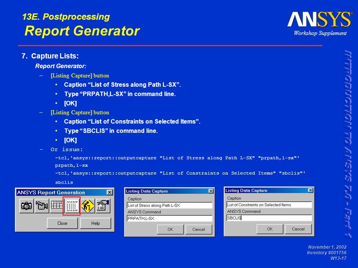
Task: Click the Settings icon in Report Generation
Action: [103, 206]
